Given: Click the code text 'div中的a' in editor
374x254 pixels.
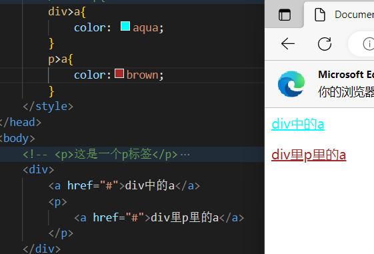Looking at the screenshot, I should pyautogui.click(x=150, y=185).
